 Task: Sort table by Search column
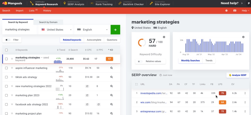click(x=73, y=50)
